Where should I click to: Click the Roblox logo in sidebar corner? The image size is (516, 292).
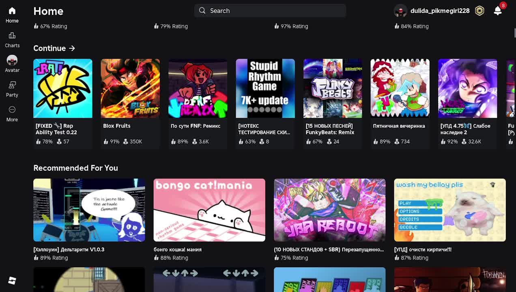coord(12,281)
